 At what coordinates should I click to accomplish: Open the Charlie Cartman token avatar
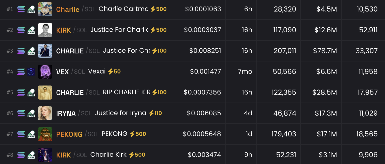[45, 9]
